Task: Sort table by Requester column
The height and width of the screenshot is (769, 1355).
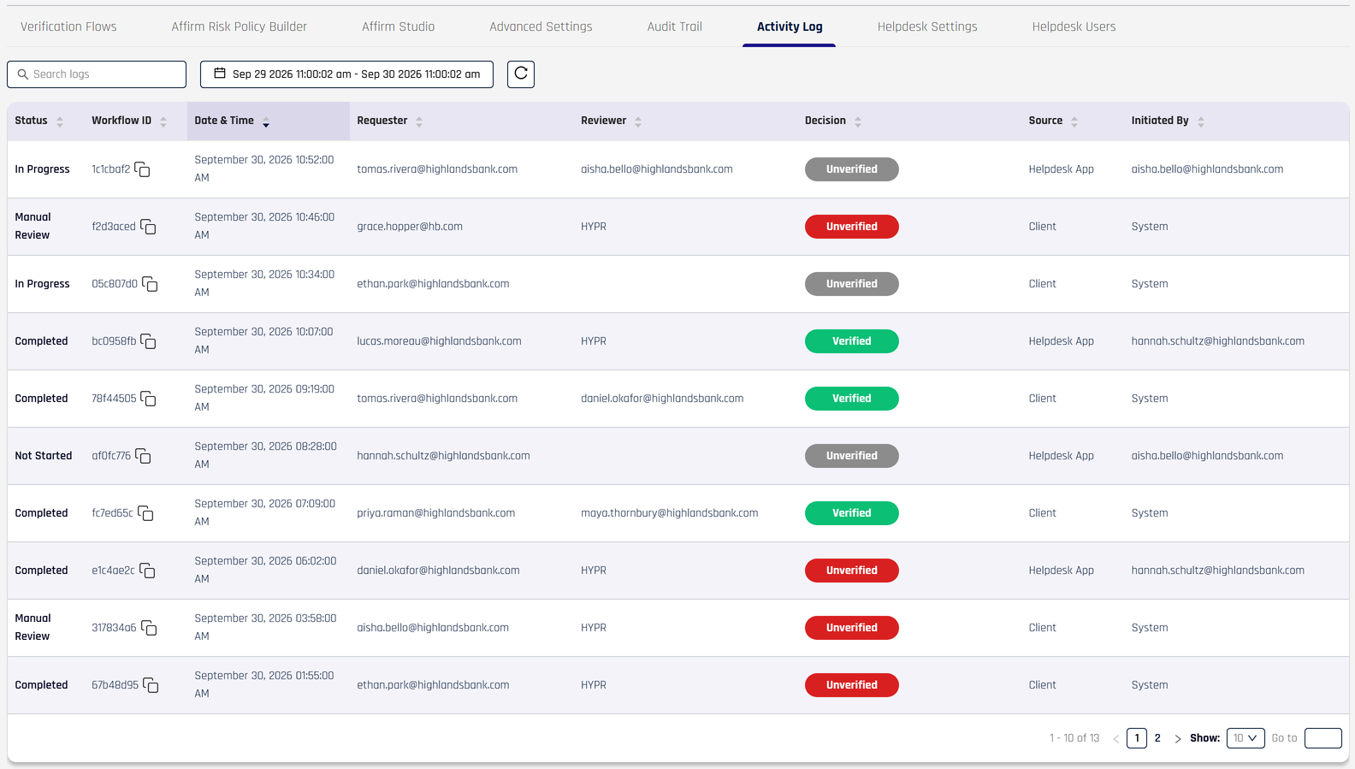Action: pos(419,121)
